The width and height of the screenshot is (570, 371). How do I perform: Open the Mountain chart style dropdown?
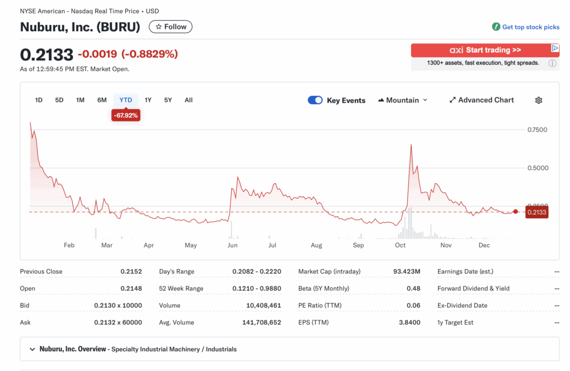tap(402, 100)
